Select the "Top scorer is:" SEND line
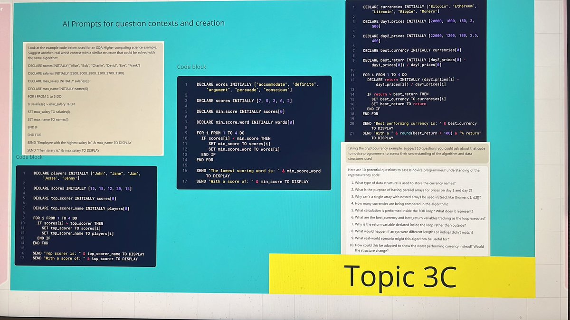Screen dimensions: 570x320 click(x=88, y=254)
